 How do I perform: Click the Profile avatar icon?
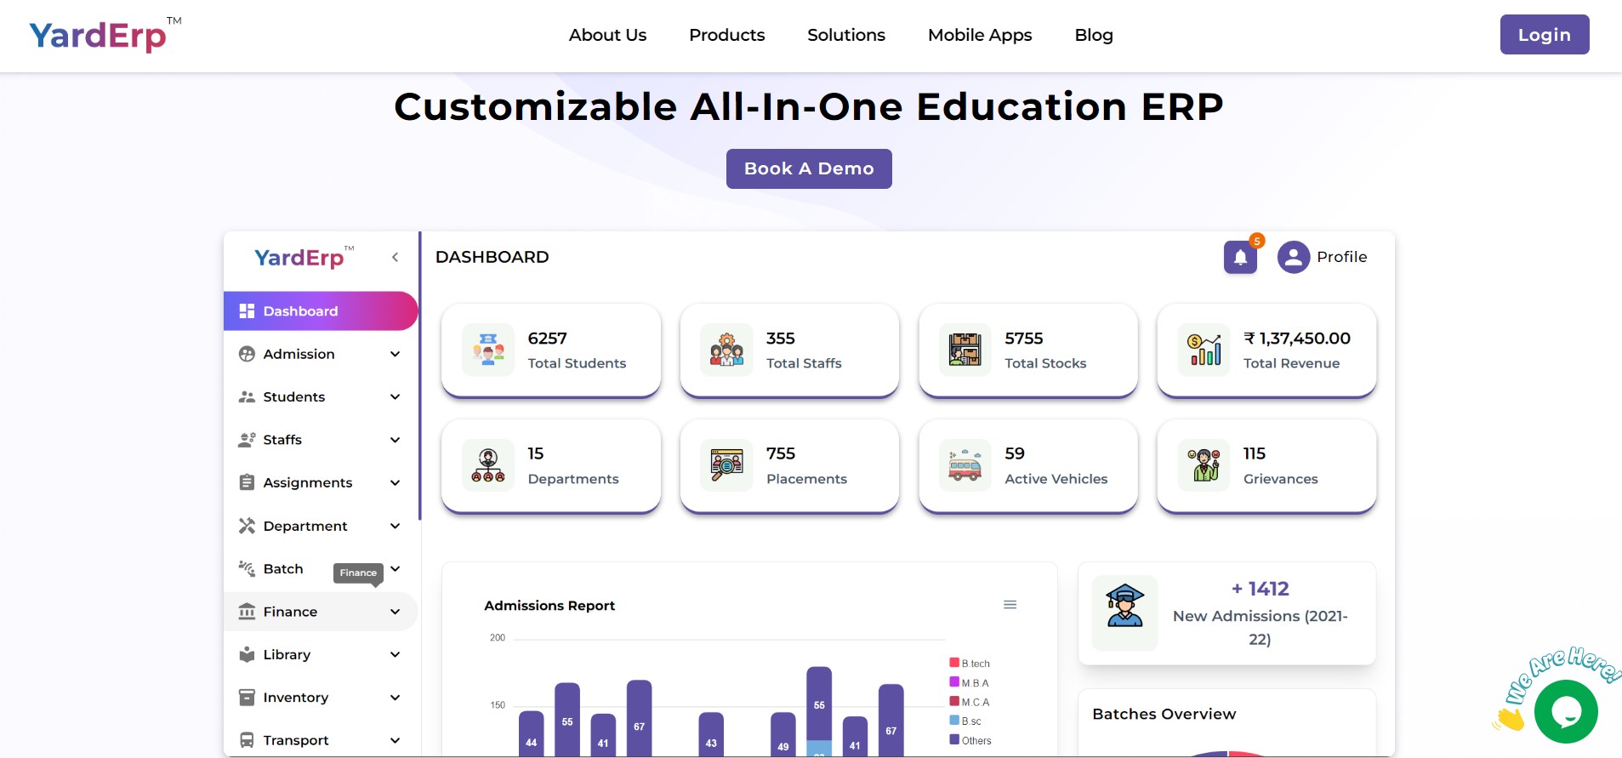click(x=1294, y=257)
